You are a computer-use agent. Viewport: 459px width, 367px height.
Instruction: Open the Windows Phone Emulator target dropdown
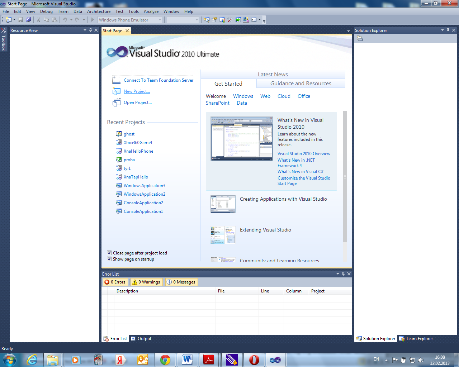160,20
